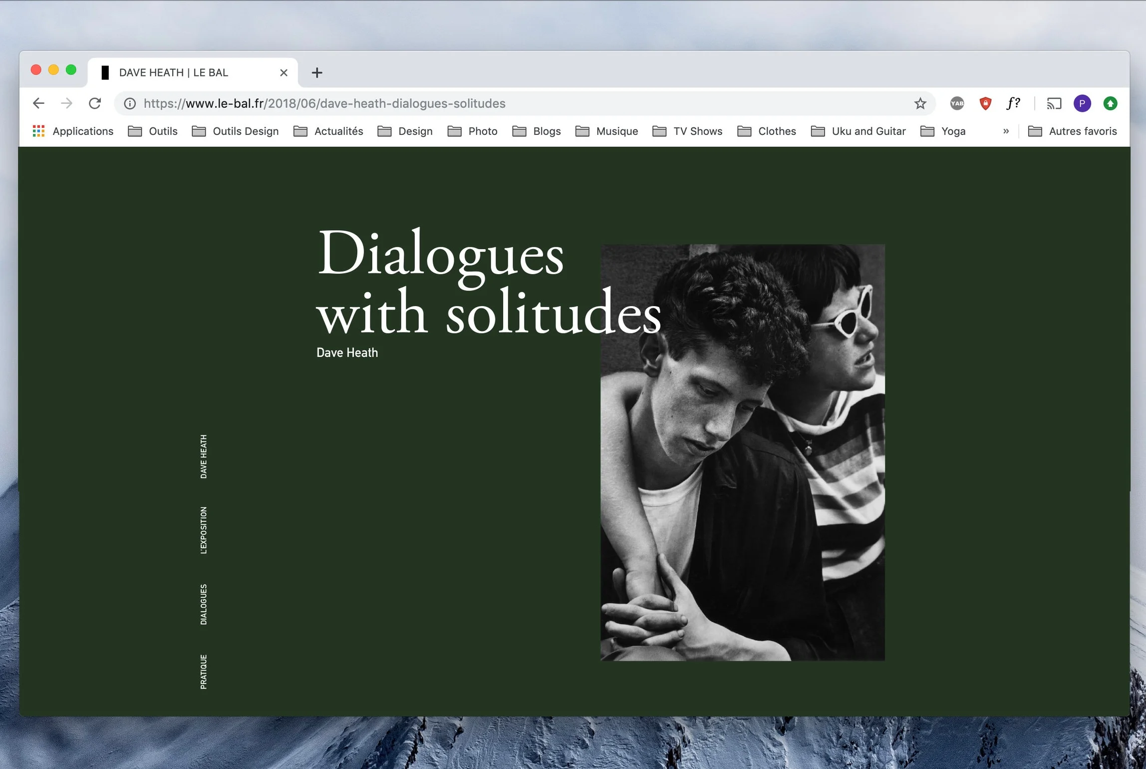The width and height of the screenshot is (1146, 769).
Task: Jump to the DIALOGUES section
Action: (x=204, y=604)
